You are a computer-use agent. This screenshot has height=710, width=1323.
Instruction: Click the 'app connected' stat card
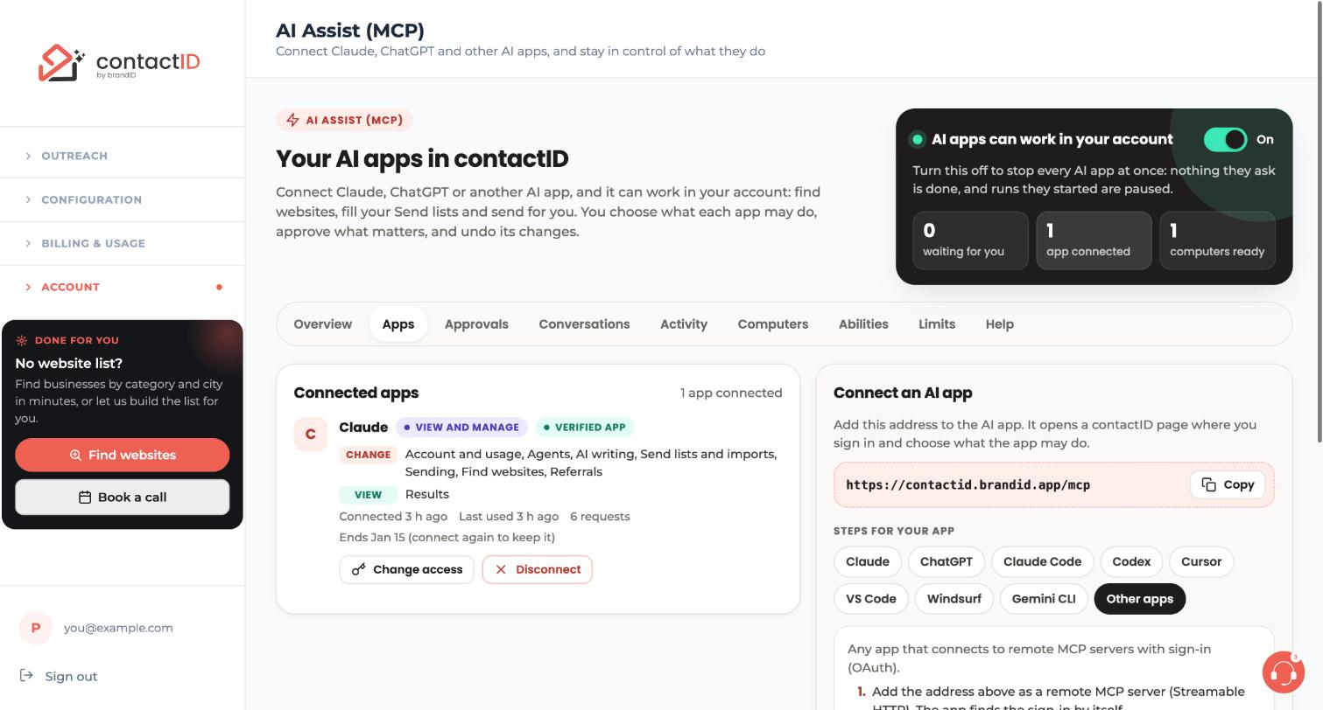[x=1094, y=240]
